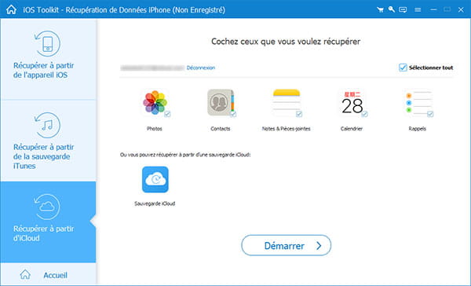This screenshot has height=286, width=471.
Task: Open Sauvegarde iCloud backup icon
Action: click(155, 179)
